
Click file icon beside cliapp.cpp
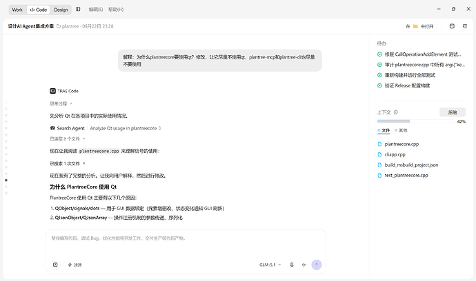379,154
